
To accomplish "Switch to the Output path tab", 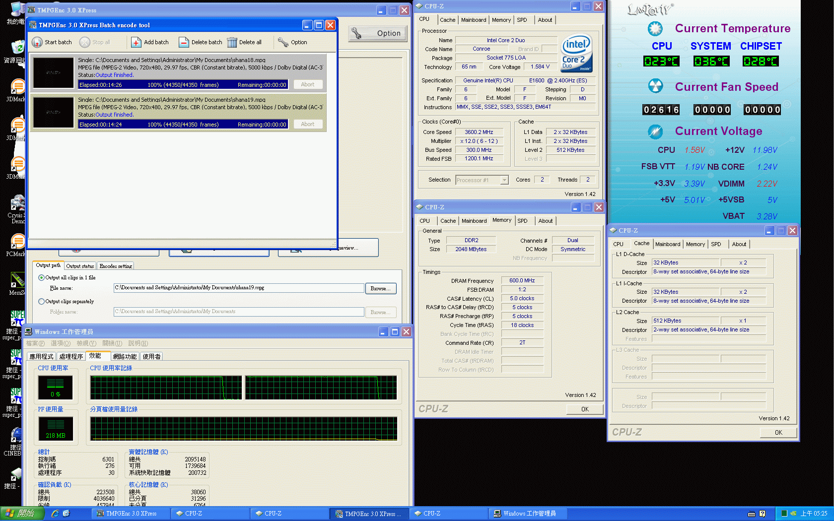I will click(48, 265).
